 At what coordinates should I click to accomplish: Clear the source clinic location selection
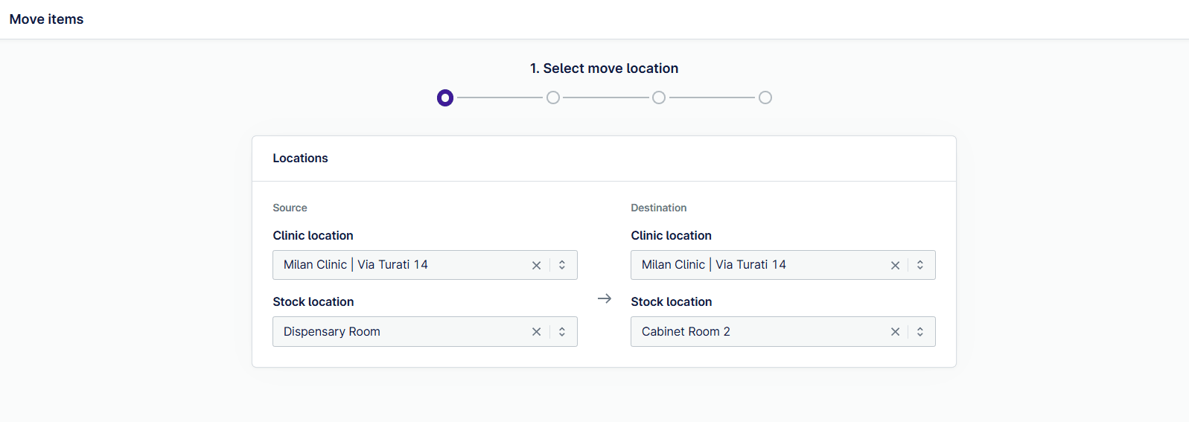click(x=536, y=265)
